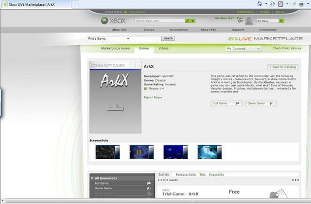Open the second screenshot thumbnail

pyautogui.click(x=141, y=152)
